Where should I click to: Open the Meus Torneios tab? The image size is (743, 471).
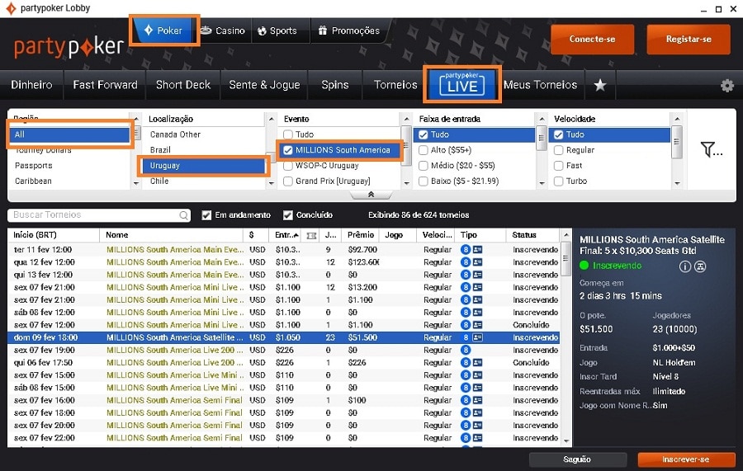(541, 85)
